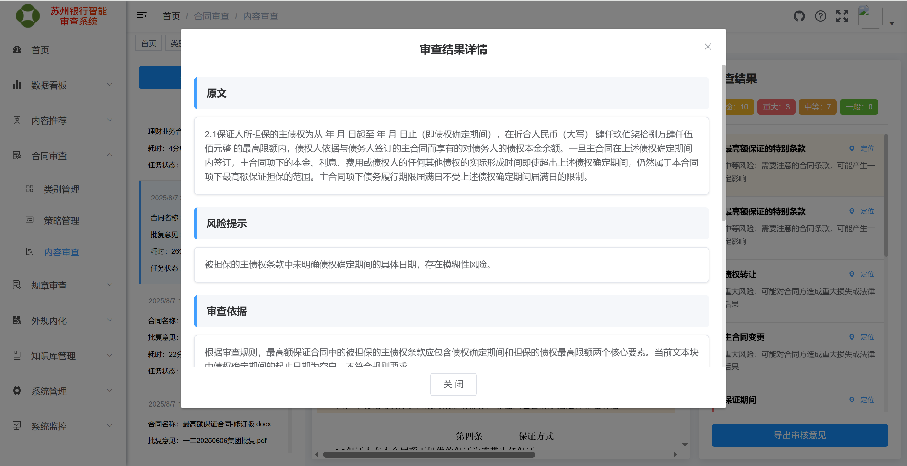Click the 内容审查 document icon
The image size is (907, 466).
pyautogui.click(x=30, y=251)
